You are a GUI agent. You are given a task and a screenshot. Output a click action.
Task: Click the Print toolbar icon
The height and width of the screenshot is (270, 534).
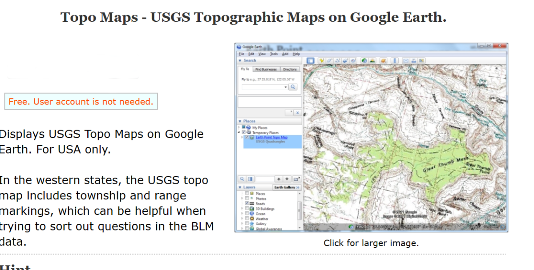[x=413, y=60]
